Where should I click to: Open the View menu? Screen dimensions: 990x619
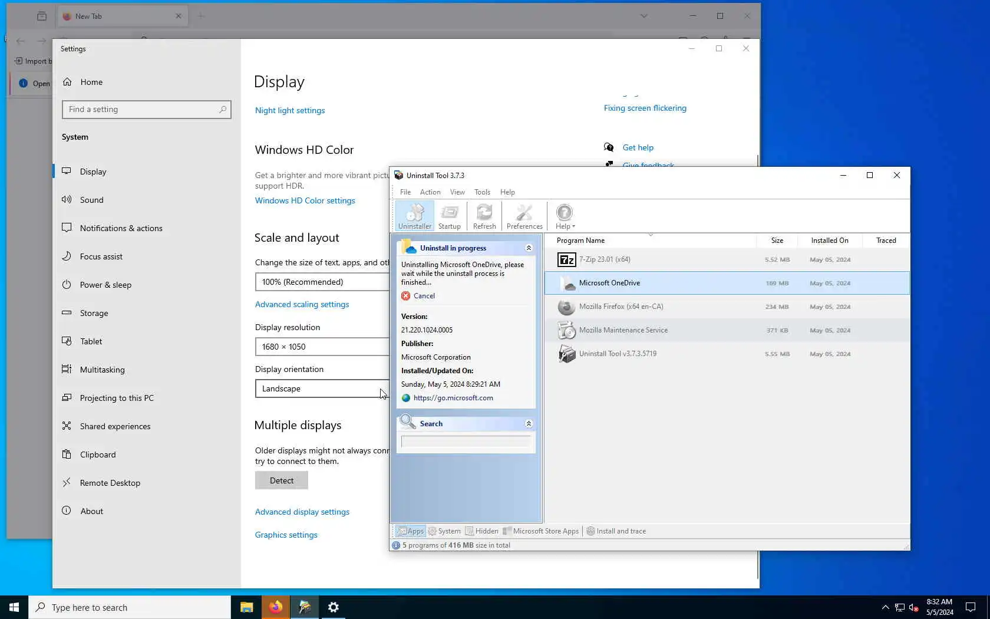pyautogui.click(x=457, y=192)
